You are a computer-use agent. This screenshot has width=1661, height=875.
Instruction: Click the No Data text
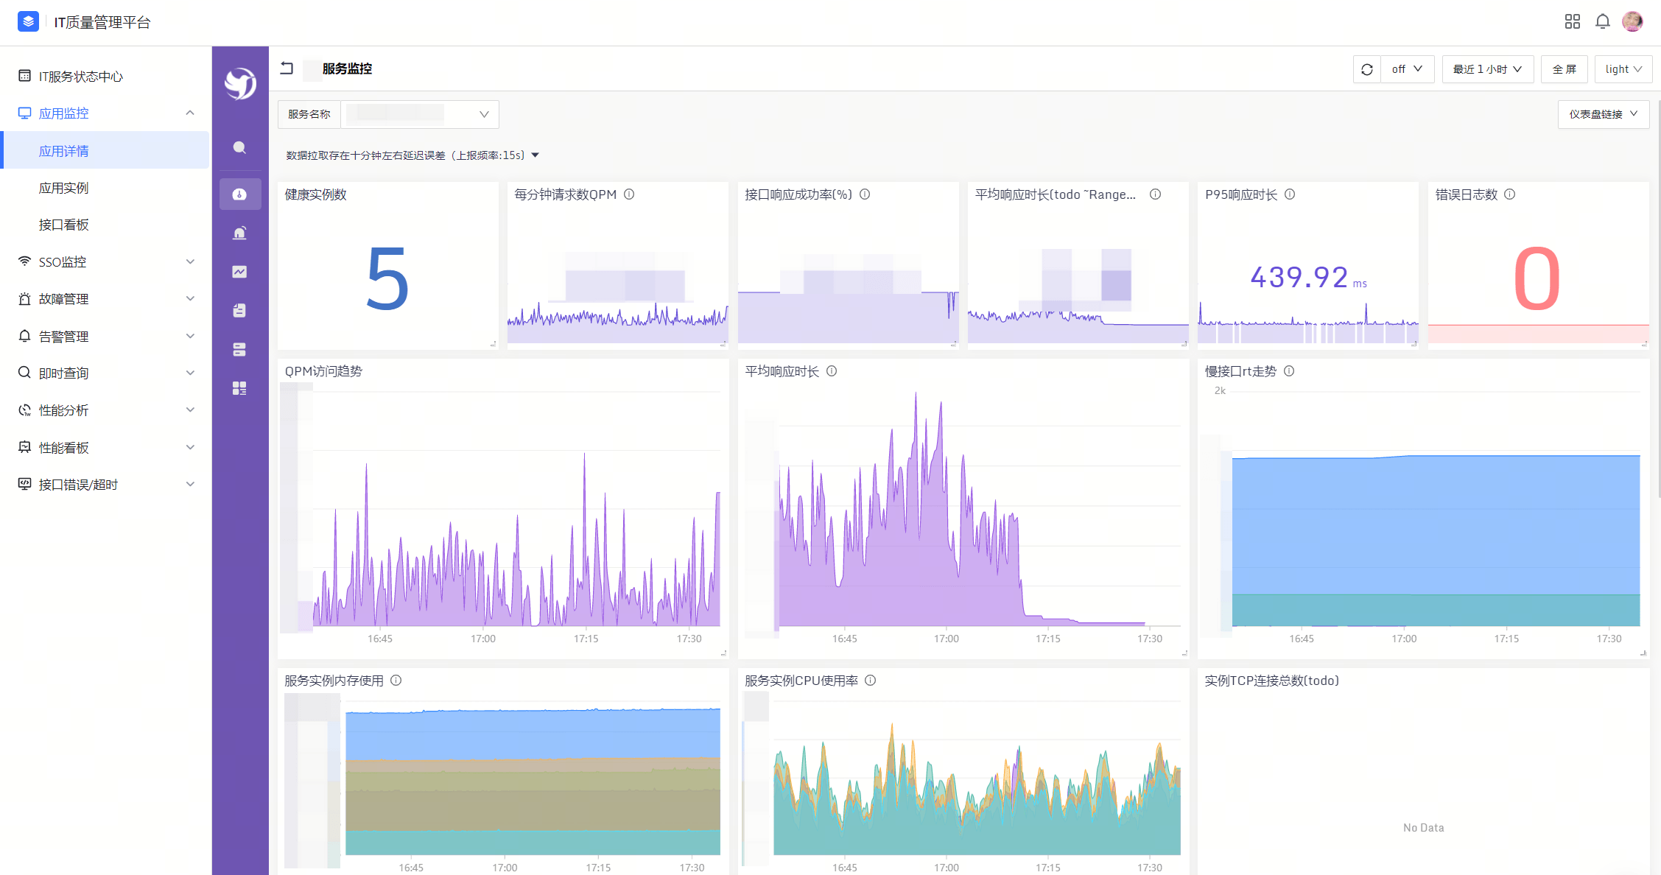[x=1423, y=828]
